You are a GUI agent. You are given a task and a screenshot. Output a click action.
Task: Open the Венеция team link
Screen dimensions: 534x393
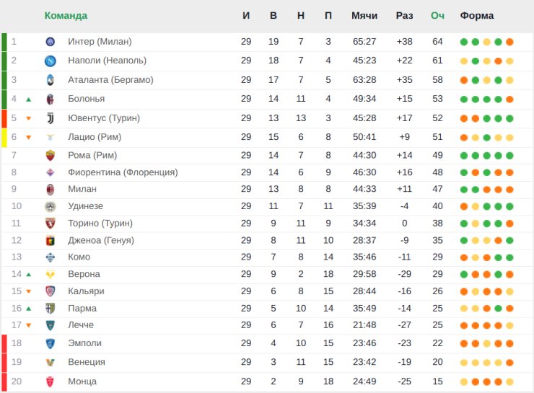coord(87,362)
